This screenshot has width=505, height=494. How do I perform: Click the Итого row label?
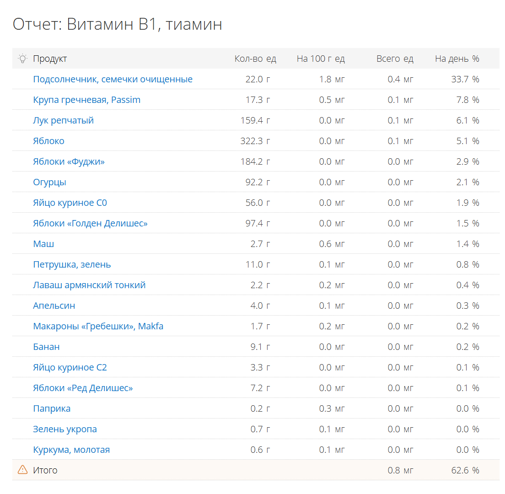click(45, 471)
